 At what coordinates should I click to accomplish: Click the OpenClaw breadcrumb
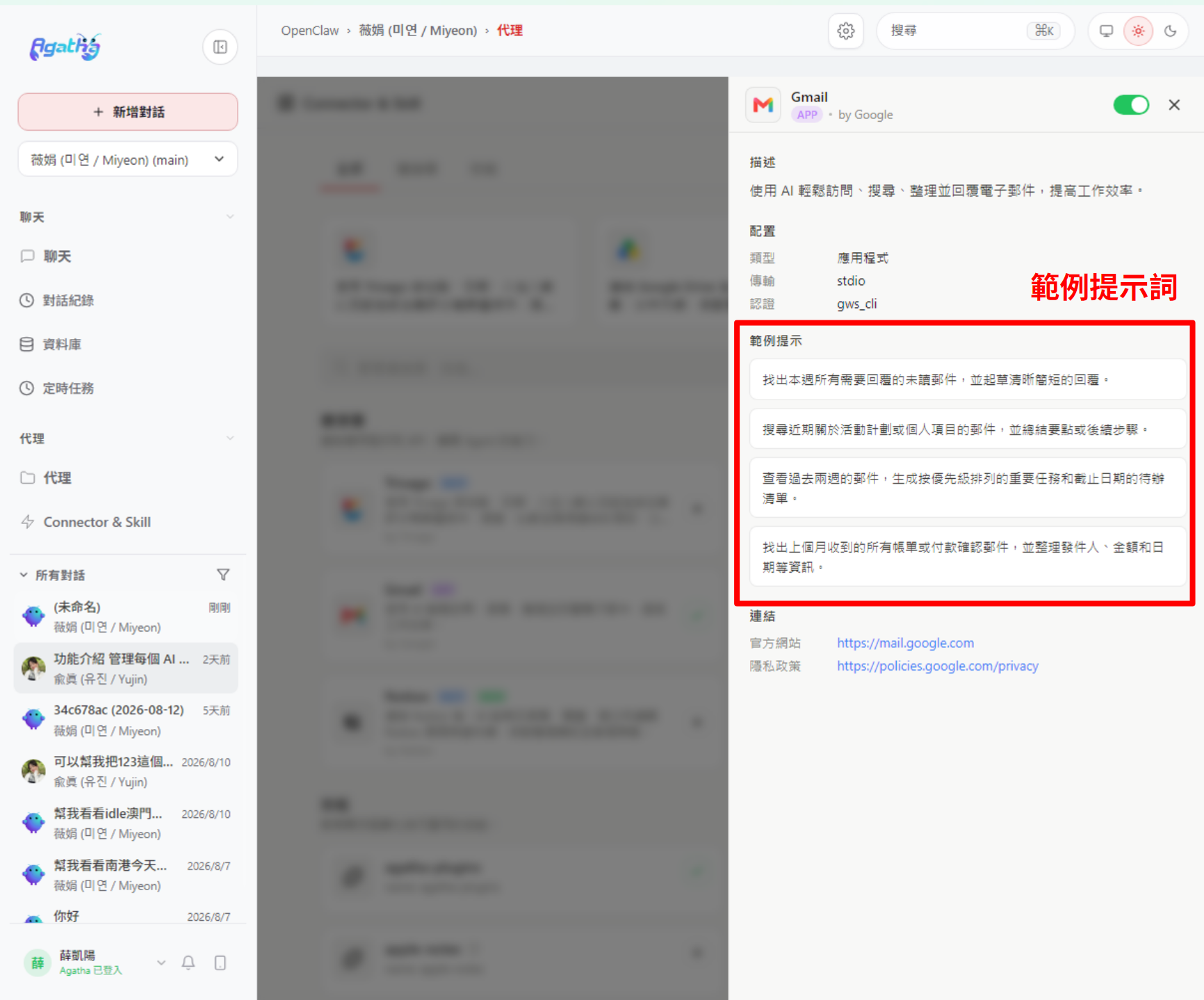click(309, 31)
